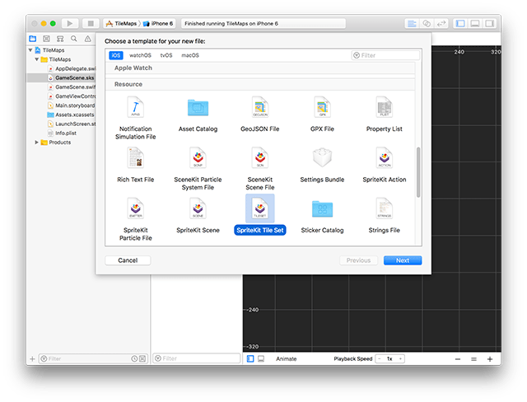
Task: Open the Source Control navigator
Action: (46, 39)
